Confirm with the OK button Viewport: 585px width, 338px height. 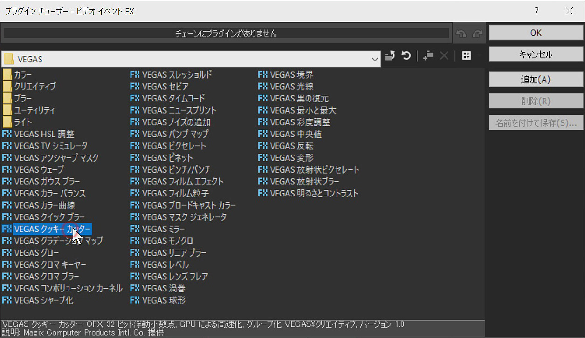(536, 33)
